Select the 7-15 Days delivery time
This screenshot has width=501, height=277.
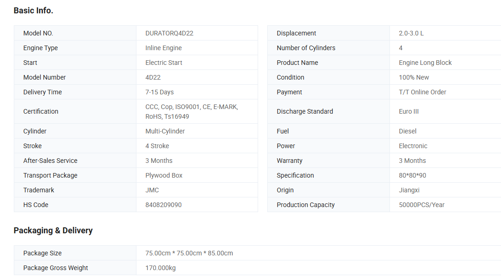159,92
